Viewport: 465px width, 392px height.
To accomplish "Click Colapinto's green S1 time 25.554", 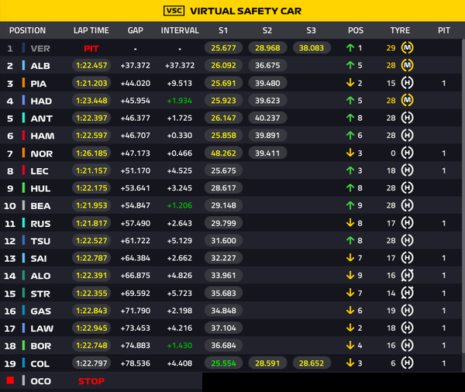I will (x=223, y=363).
